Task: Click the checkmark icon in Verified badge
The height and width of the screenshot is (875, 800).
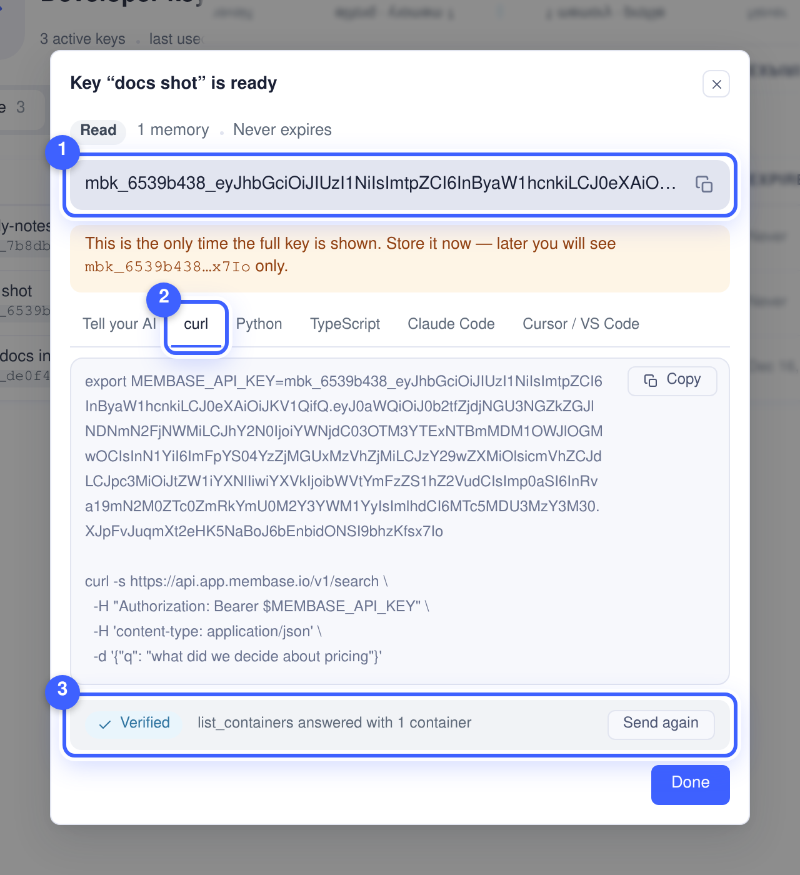Action: click(105, 724)
